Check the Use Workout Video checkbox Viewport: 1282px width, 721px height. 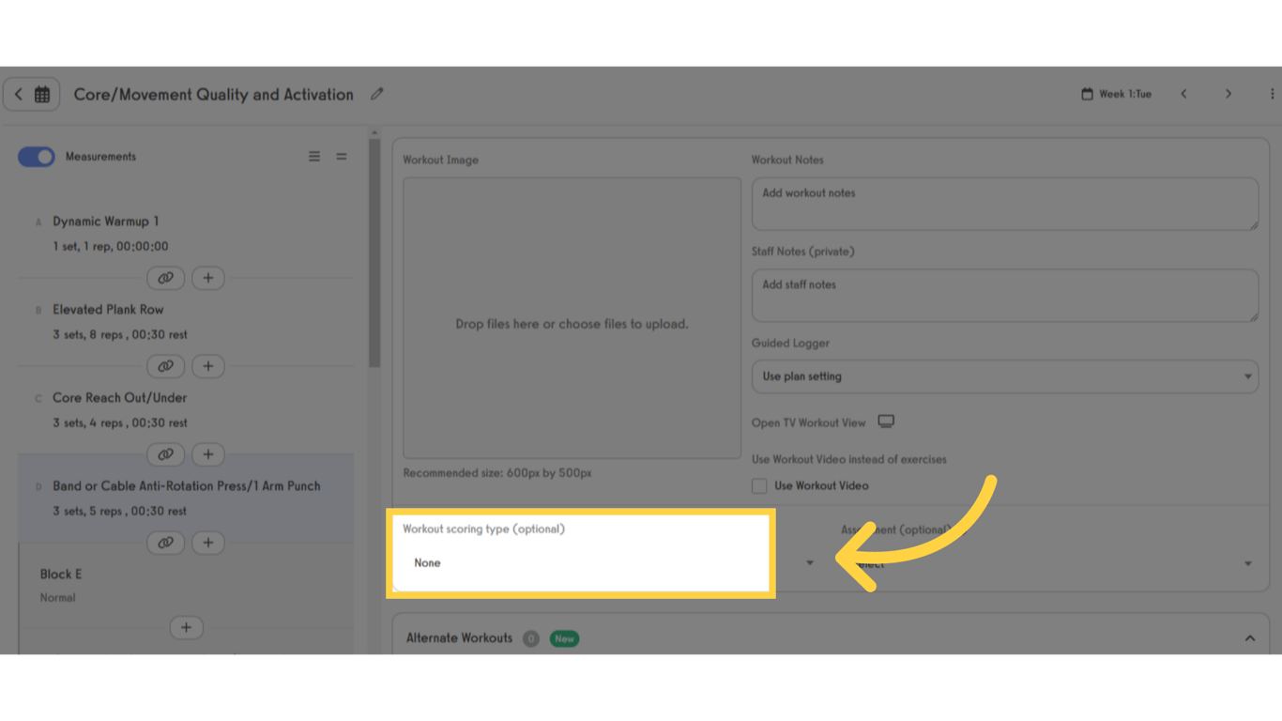coord(759,486)
